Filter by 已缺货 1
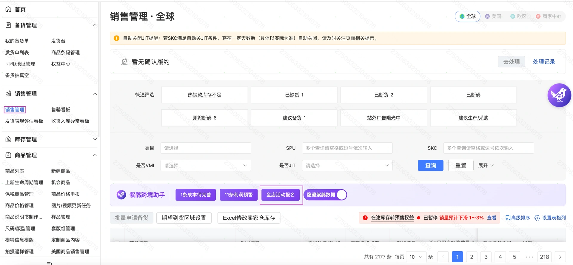 coord(294,95)
